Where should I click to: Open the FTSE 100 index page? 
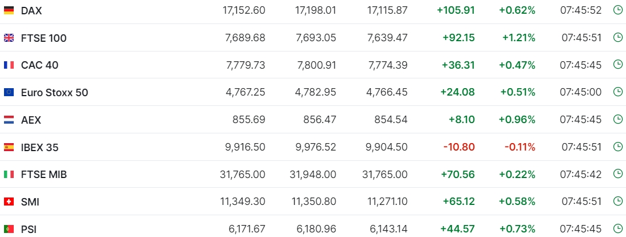[x=43, y=38]
